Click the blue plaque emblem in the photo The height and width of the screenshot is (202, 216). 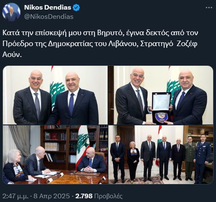coord(161,118)
